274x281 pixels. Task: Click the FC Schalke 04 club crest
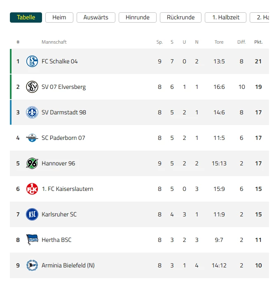(32, 61)
